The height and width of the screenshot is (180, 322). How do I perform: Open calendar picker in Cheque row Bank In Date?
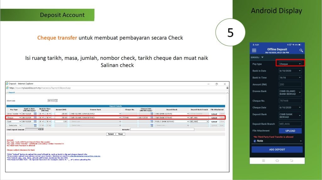point(35,118)
